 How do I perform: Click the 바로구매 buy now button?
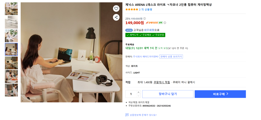220,94
